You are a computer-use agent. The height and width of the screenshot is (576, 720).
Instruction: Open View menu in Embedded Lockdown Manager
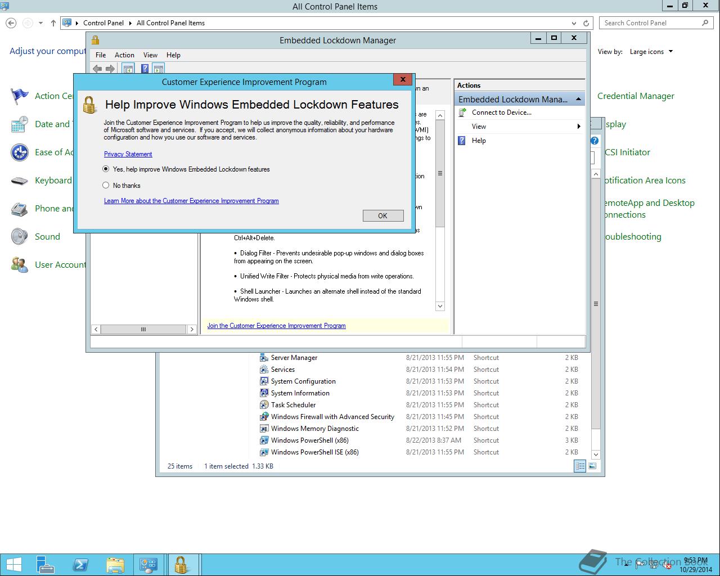(x=150, y=55)
